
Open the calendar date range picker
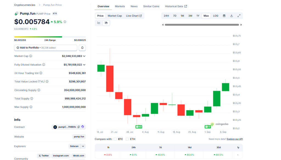point(224,16)
